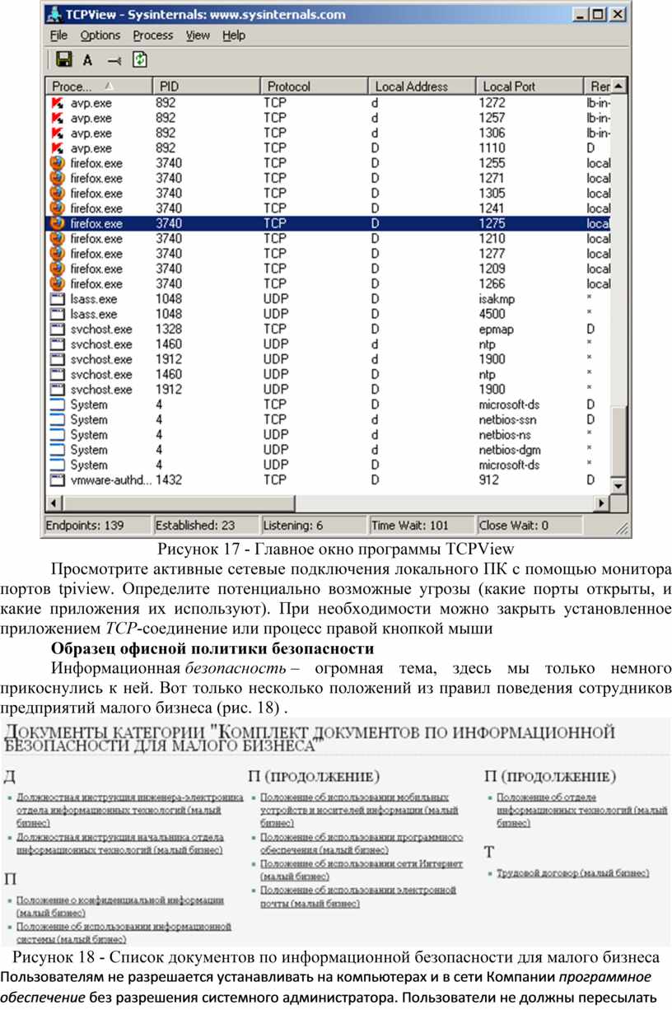Click the vmware-authd icon on port 912 row

(x=57, y=479)
